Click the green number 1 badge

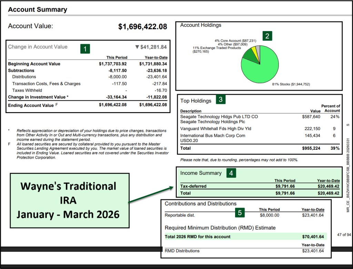[x=85, y=49]
